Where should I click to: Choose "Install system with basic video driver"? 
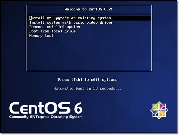(x=71, y=22)
